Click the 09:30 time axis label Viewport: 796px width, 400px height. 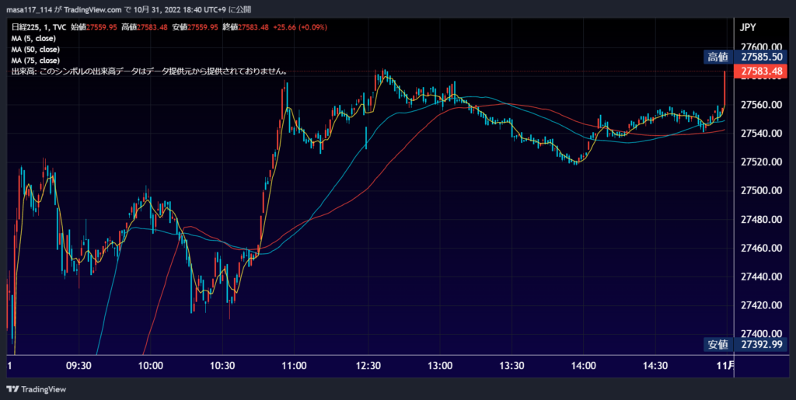point(79,366)
